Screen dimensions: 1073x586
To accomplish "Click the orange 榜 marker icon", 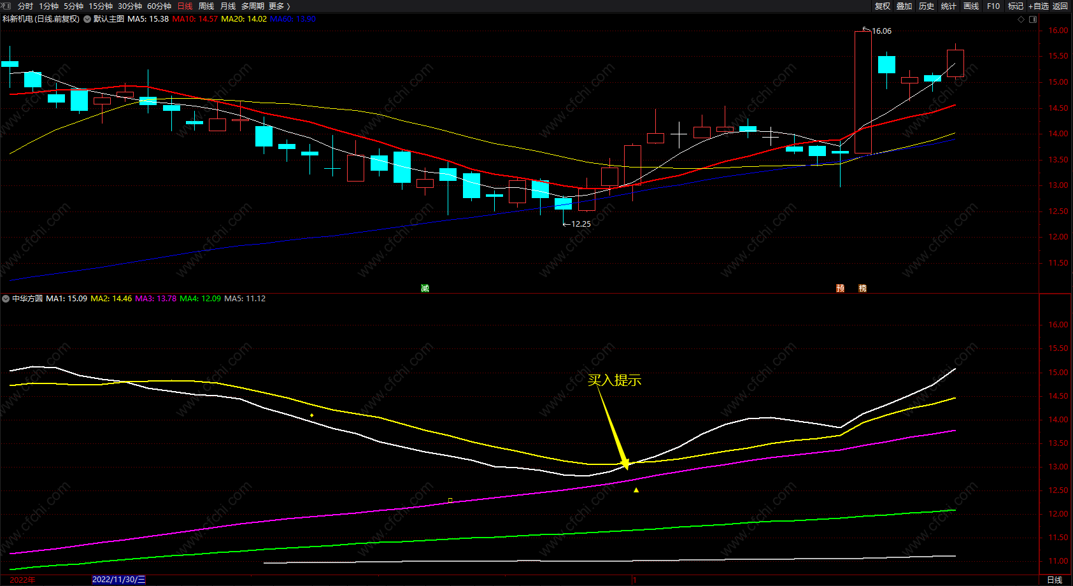I will point(862,289).
